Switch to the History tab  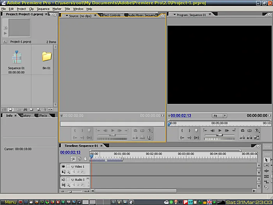point(26,116)
